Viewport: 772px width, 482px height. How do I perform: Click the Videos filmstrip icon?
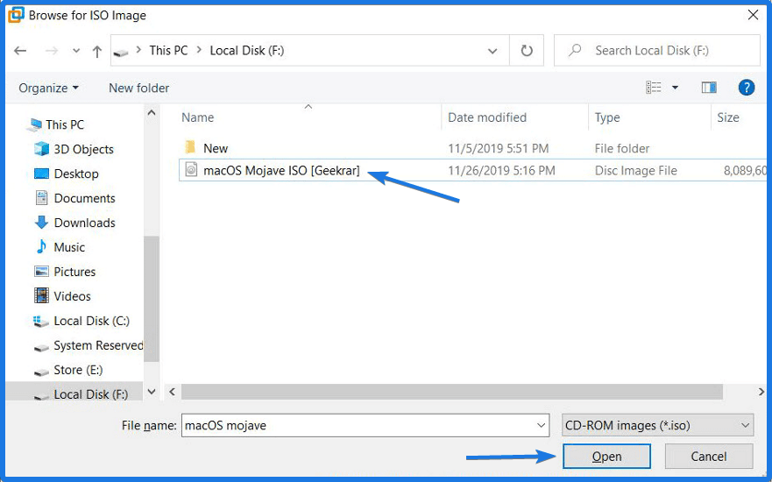point(41,295)
